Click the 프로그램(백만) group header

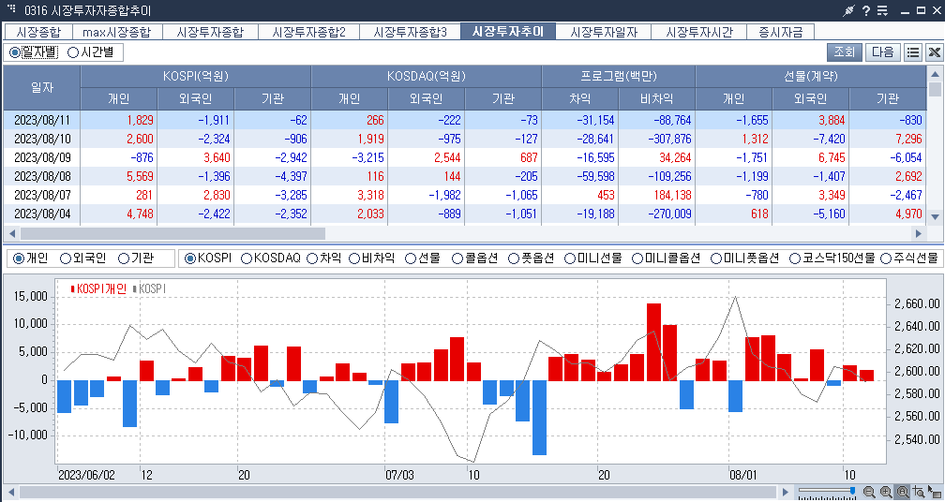[x=619, y=77]
